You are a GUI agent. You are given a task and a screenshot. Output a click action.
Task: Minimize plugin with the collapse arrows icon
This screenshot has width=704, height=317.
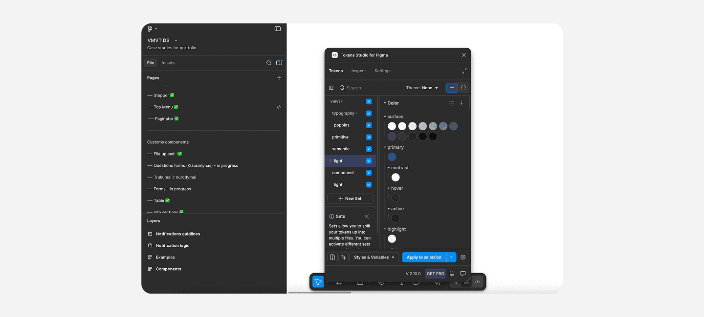point(464,71)
